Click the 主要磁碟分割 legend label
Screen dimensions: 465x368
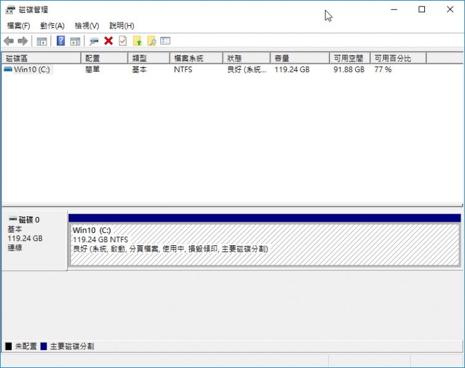point(72,346)
